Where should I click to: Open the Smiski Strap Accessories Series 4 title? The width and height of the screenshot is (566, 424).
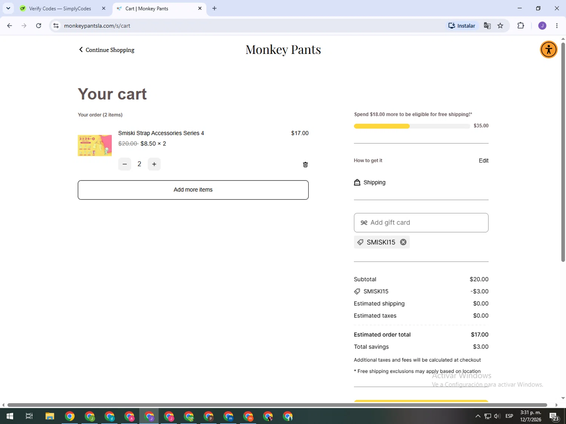coord(161,133)
